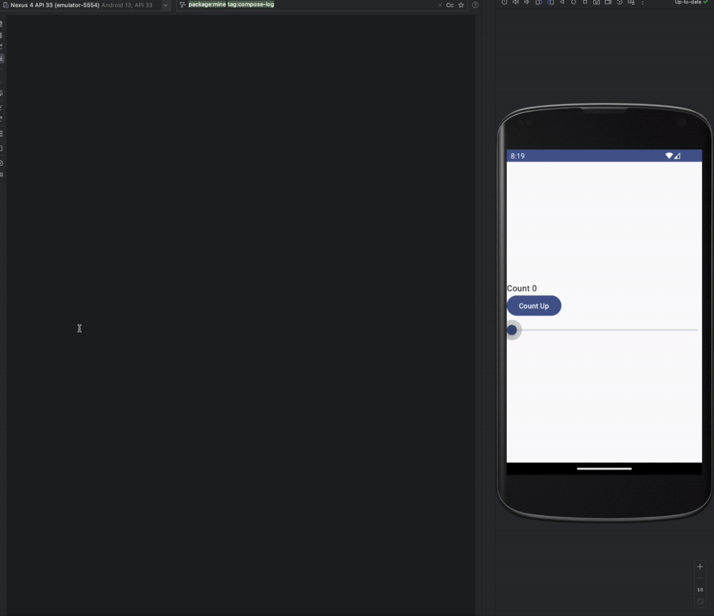The height and width of the screenshot is (616, 714).
Task: Click the Count 0 text in the app
Action: point(522,289)
